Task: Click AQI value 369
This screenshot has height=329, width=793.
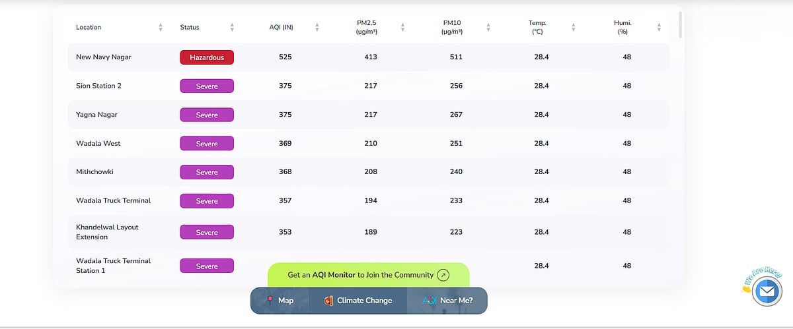Action: (285, 143)
